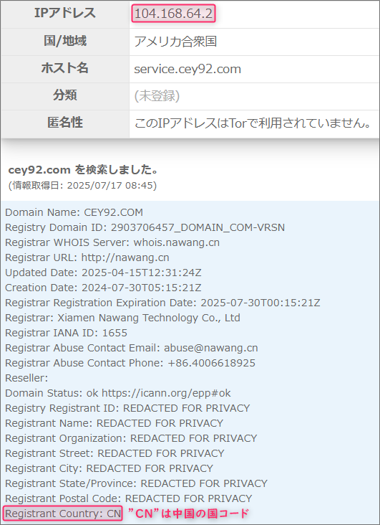Open the Registrar URL http://nawang.cn

(x=125, y=257)
